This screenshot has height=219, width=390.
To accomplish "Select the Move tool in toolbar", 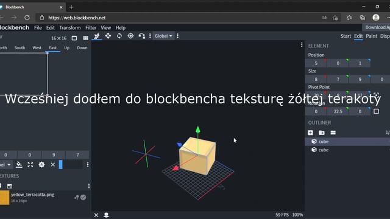I will click(96, 36).
